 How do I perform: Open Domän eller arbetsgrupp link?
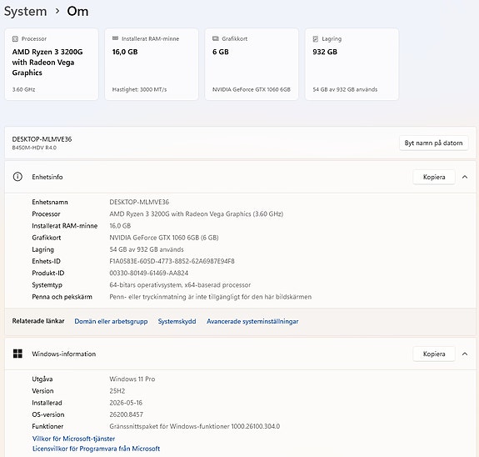(x=111, y=321)
